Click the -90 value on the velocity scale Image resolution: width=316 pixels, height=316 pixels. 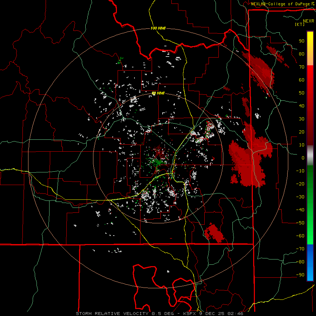coord(300,275)
